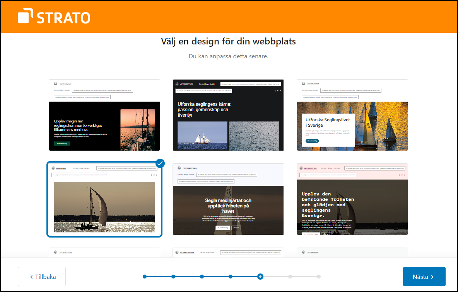Click the Nästa button
458x292 pixels.
(x=424, y=277)
